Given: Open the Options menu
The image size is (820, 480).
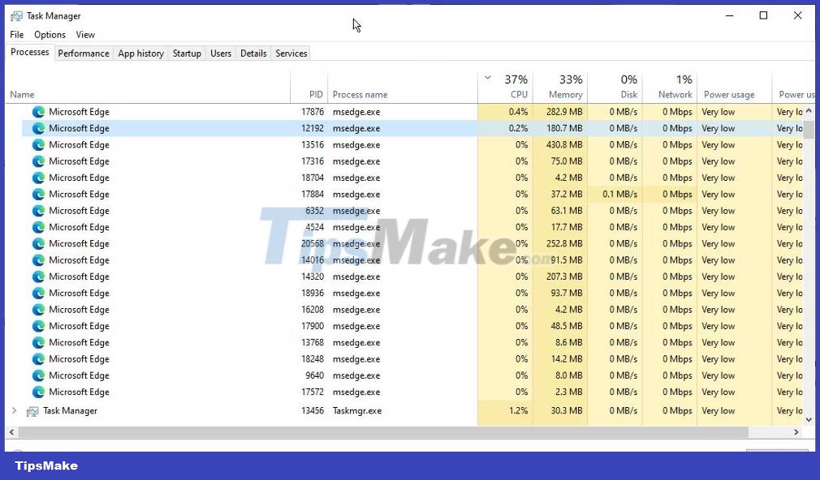Looking at the screenshot, I should [50, 35].
